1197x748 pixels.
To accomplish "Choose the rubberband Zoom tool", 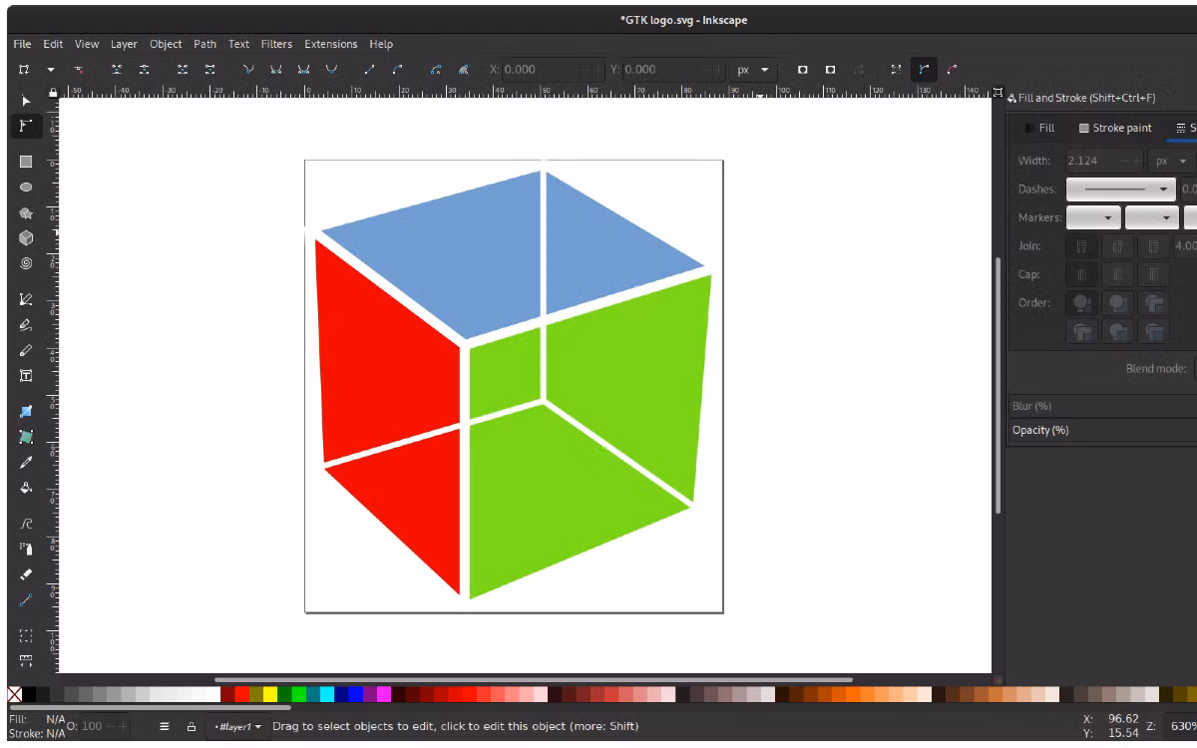I will click(x=26, y=635).
